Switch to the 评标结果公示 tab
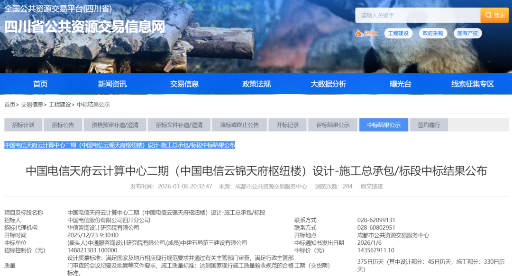This screenshot has height=276, width=512. coord(333,125)
